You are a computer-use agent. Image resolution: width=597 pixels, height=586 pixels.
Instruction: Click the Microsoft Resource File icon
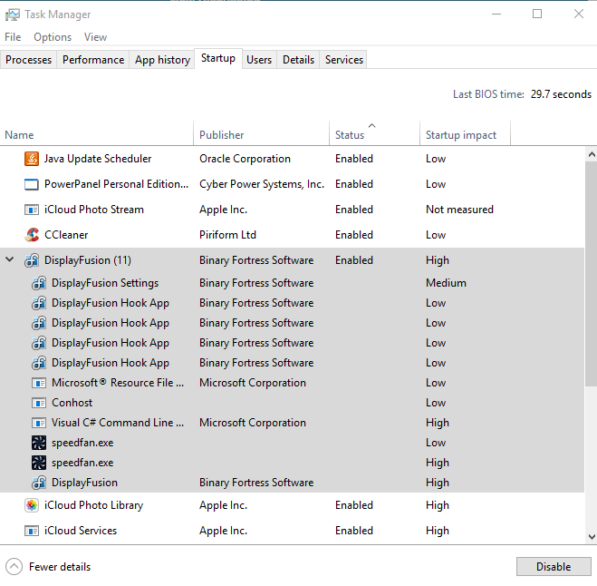click(x=39, y=383)
